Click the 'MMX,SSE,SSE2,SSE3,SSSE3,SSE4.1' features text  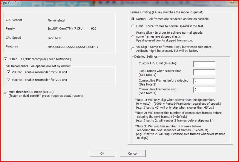pos(73,47)
